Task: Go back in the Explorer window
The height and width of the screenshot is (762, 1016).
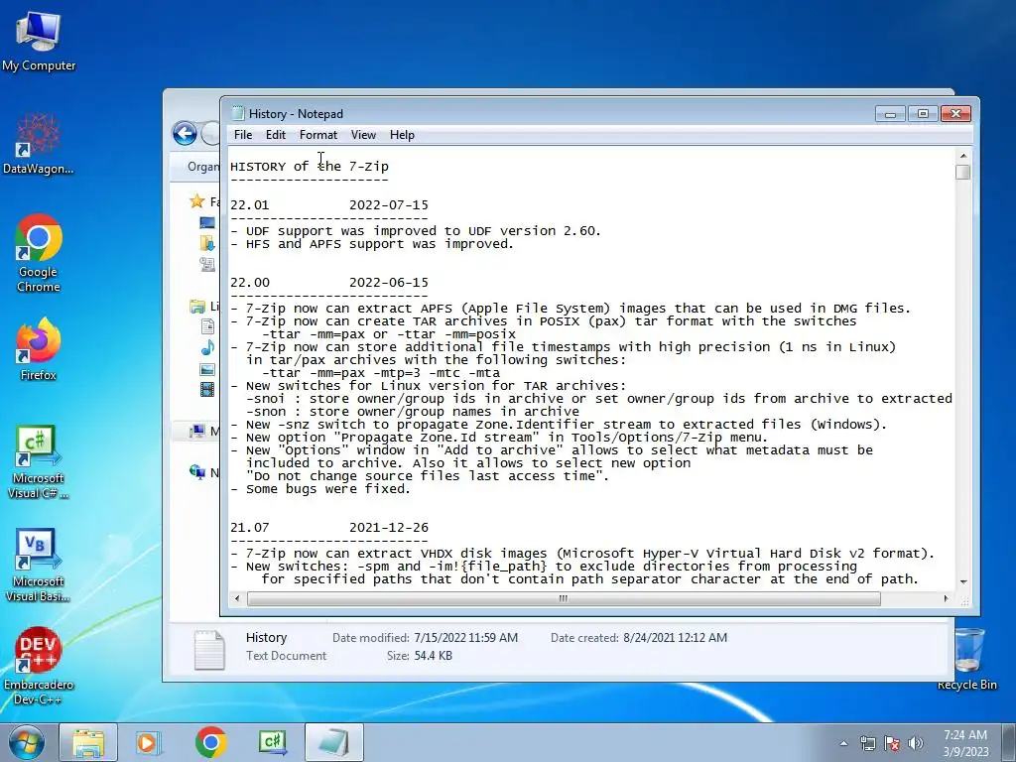Action: click(185, 134)
